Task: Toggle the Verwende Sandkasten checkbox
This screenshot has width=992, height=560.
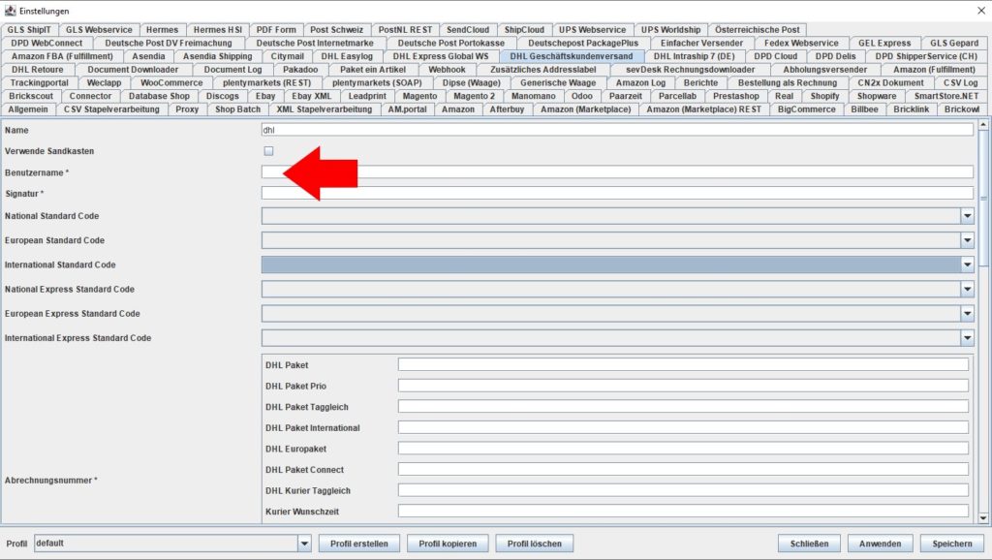Action: click(269, 151)
